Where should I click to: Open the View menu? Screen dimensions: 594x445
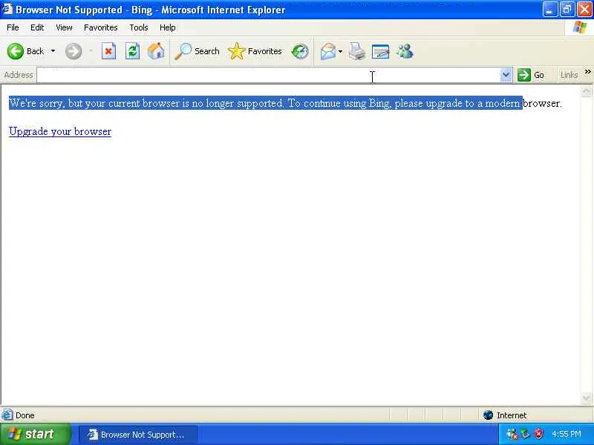click(64, 27)
